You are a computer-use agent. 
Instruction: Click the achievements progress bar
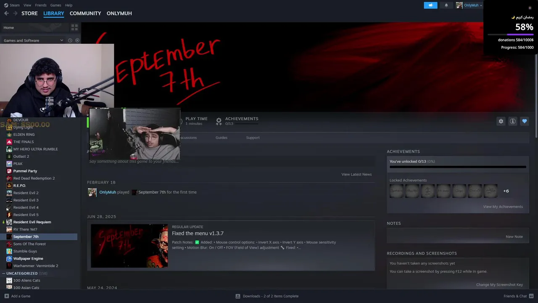[x=458, y=167]
